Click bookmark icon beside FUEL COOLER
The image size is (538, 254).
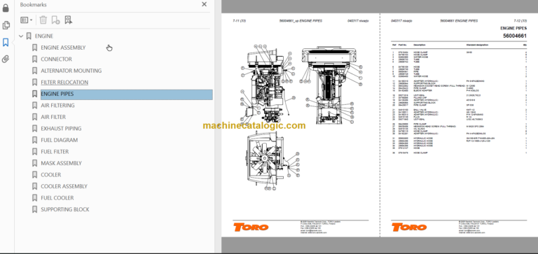pos(34,198)
